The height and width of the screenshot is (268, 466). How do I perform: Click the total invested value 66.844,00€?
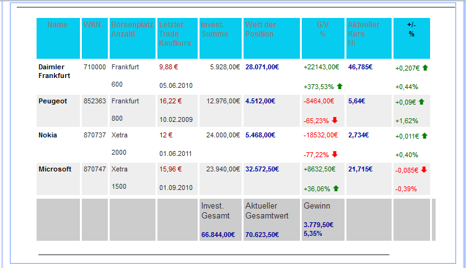tap(218, 235)
